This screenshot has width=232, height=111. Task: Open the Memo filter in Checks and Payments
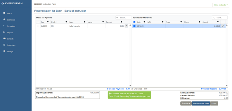103,22
